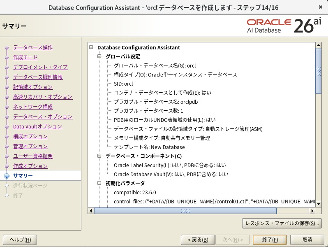Return to 作成オプション step
The width and height of the screenshot is (328, 247).
[30, 166]
